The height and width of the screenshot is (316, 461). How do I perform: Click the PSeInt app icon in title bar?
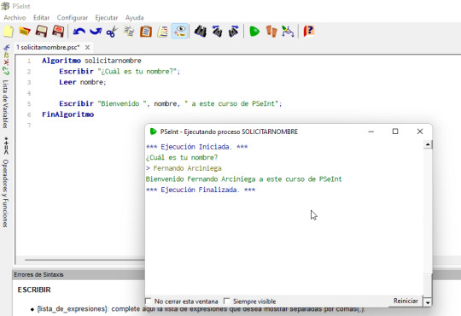5,6
